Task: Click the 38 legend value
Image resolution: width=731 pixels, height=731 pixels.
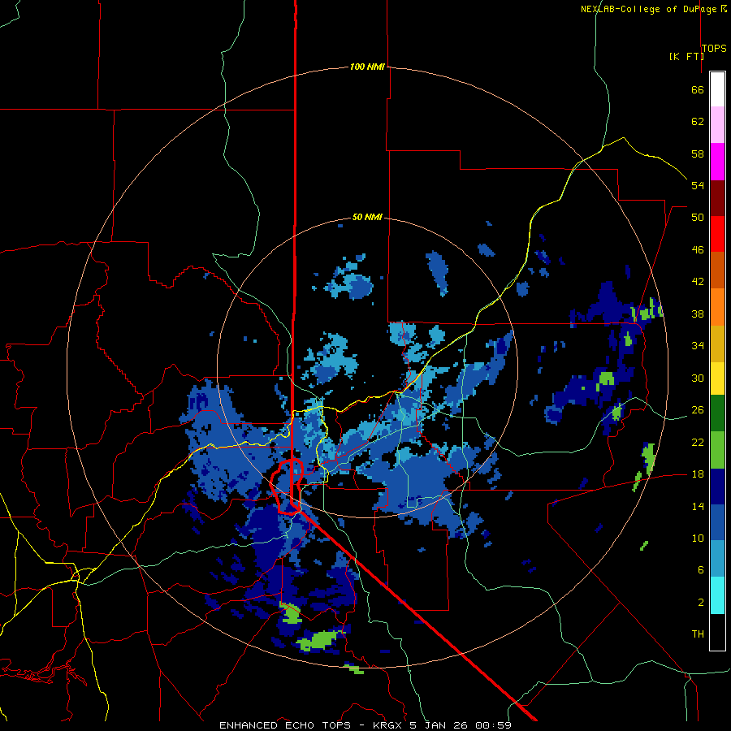Action: pyautogui.click(x=698, y=314)
